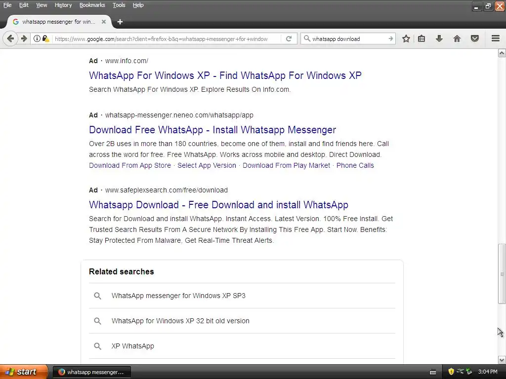This screenshot has width=506, height=379.
Task: Click the security shield tray icon
Action: (451, 372)
